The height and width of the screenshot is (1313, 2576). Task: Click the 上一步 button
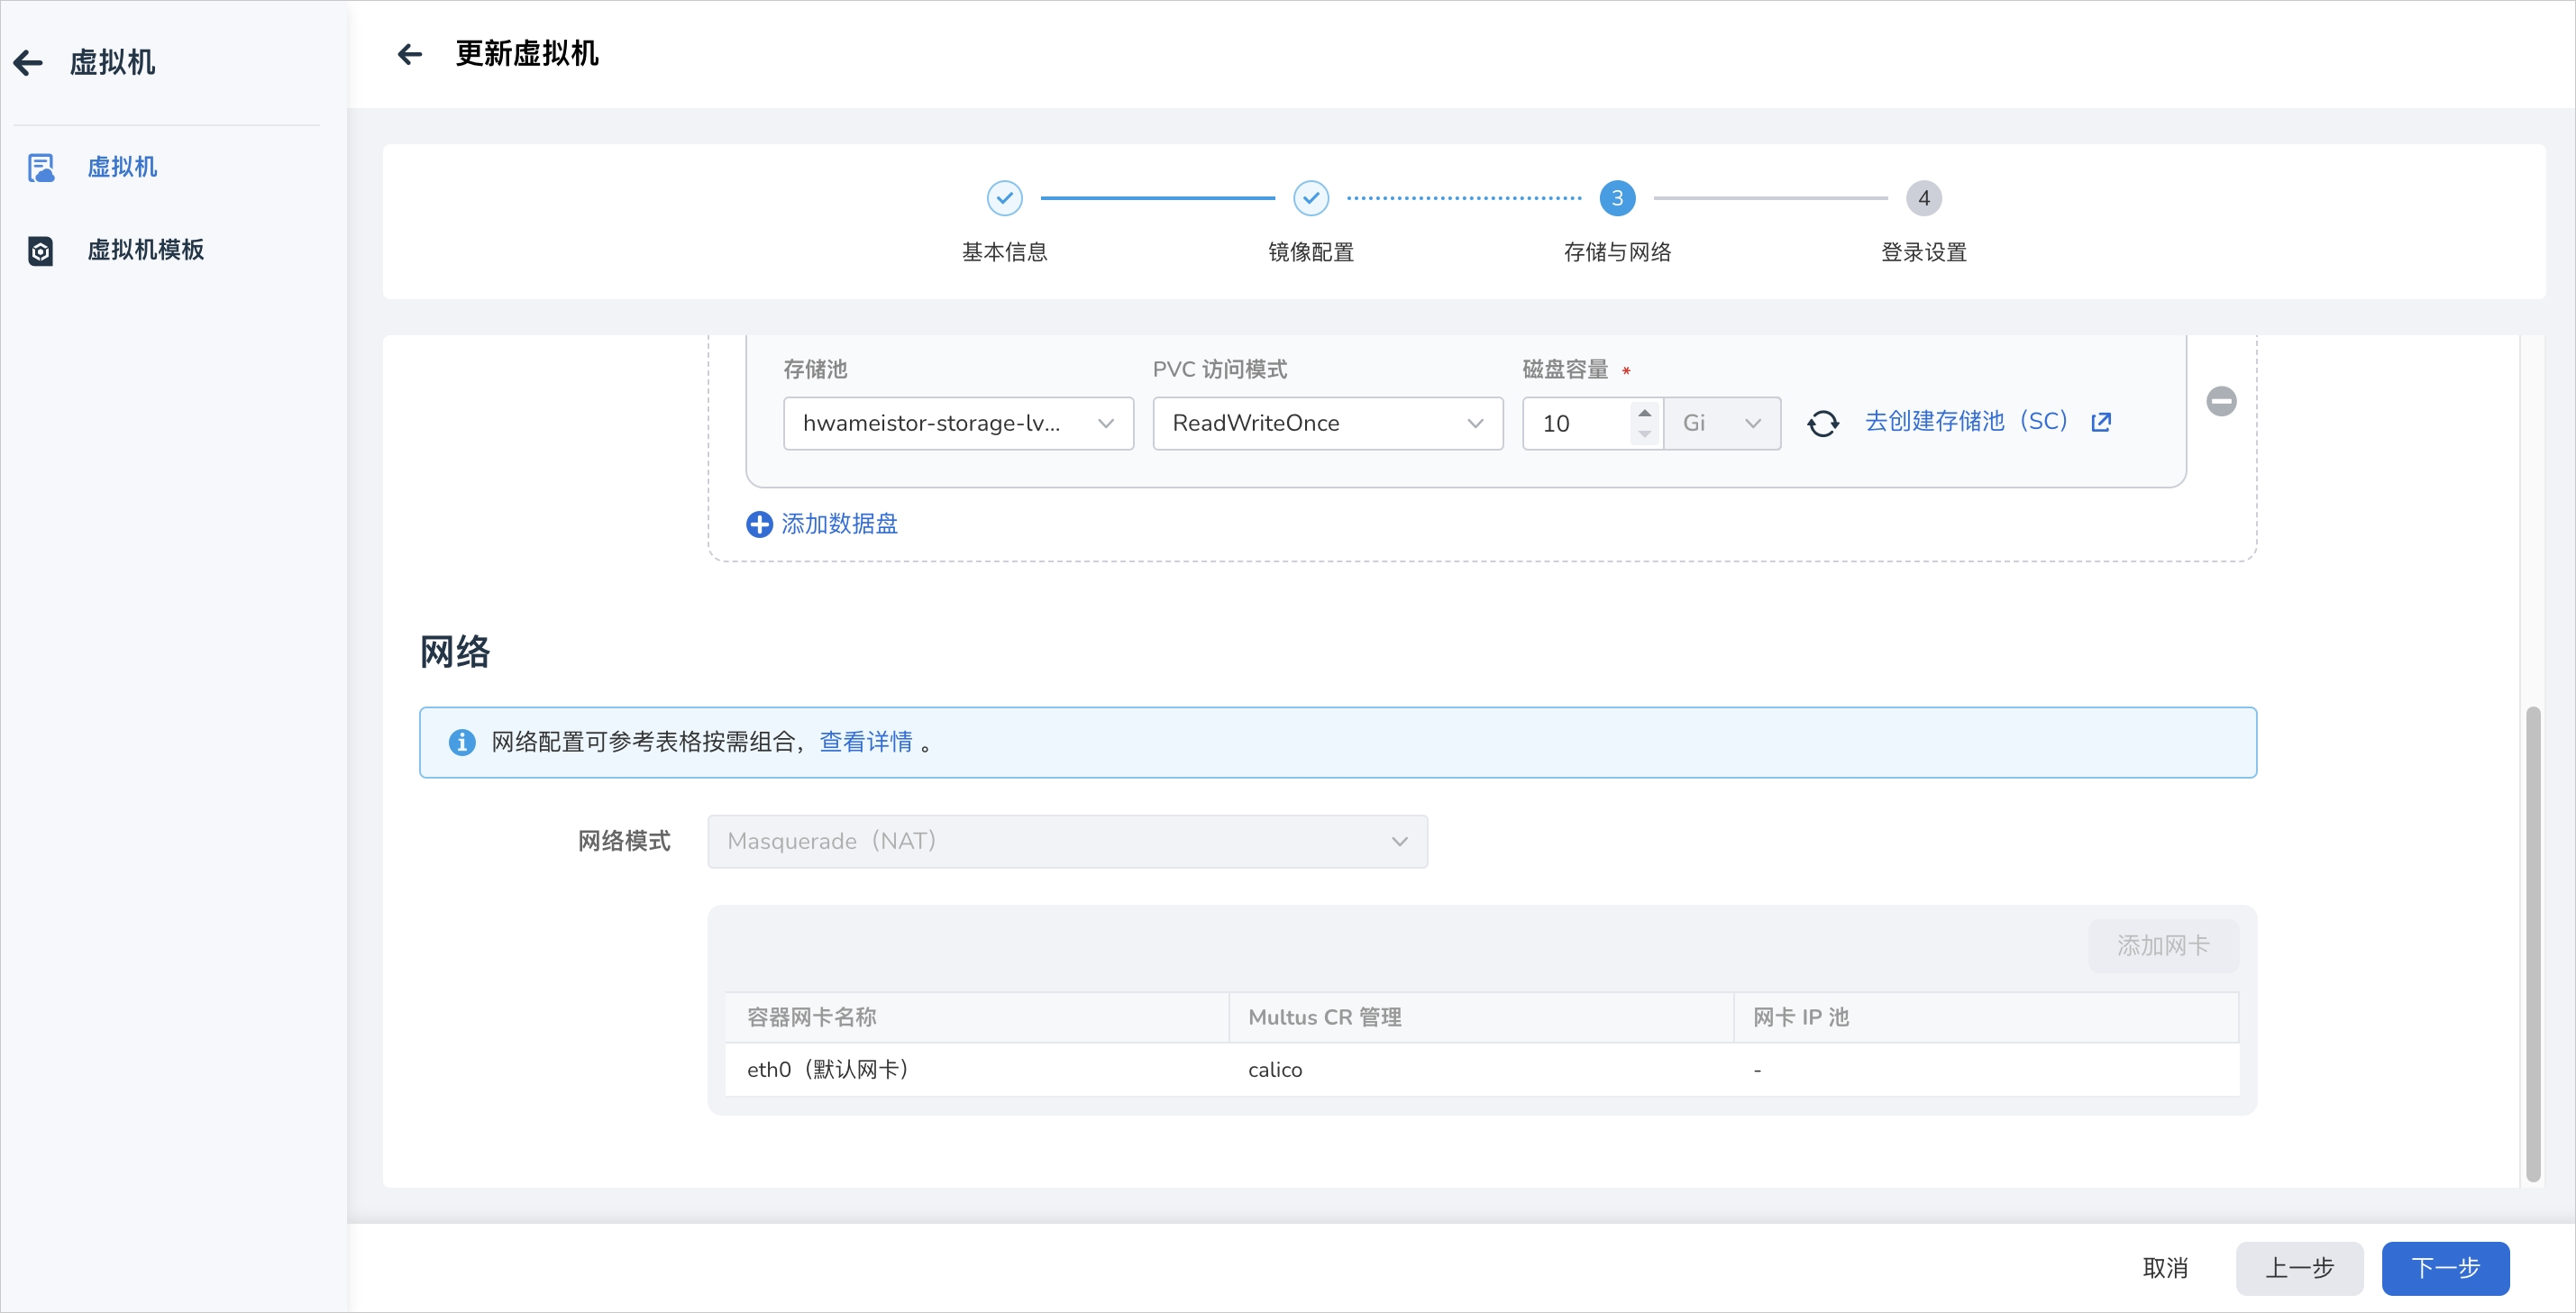(x=2299, y=1268)
